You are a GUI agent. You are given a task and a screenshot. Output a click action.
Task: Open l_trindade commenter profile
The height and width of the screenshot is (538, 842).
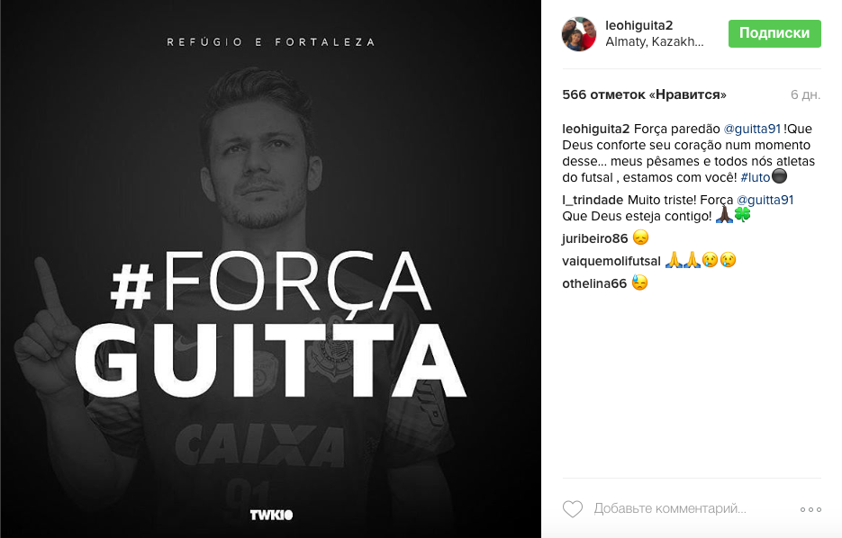pos(593,200)
